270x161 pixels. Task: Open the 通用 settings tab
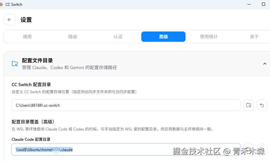(27, 37)
